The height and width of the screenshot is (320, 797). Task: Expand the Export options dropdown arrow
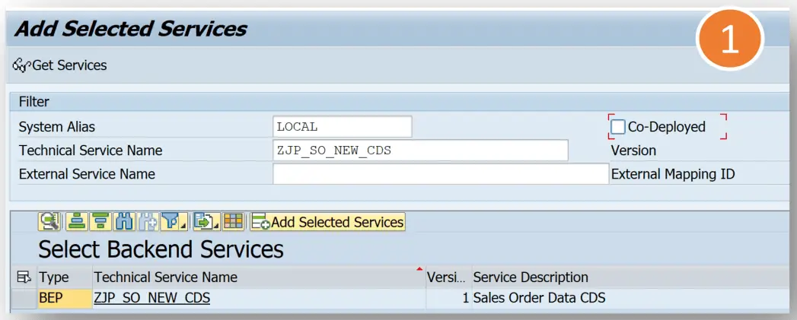216,225
